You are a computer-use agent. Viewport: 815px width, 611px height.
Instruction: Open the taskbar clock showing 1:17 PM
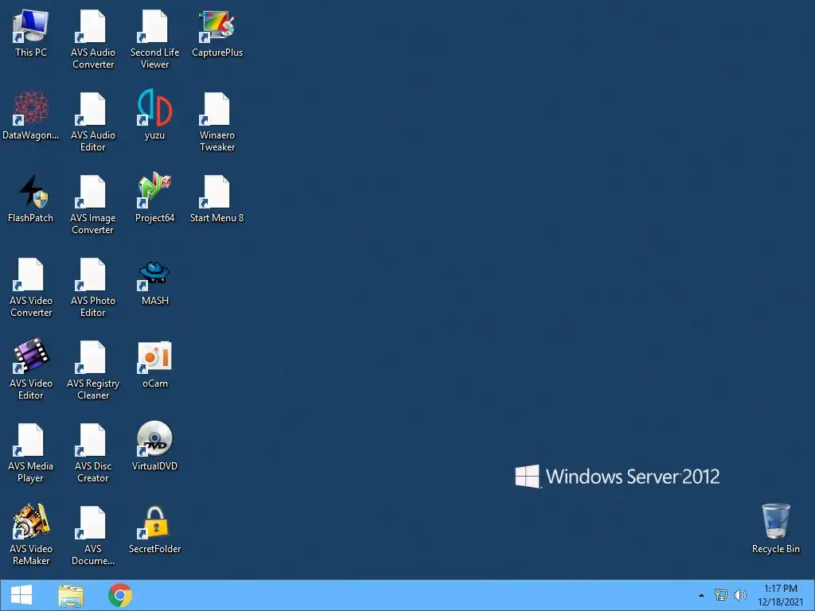780,595
